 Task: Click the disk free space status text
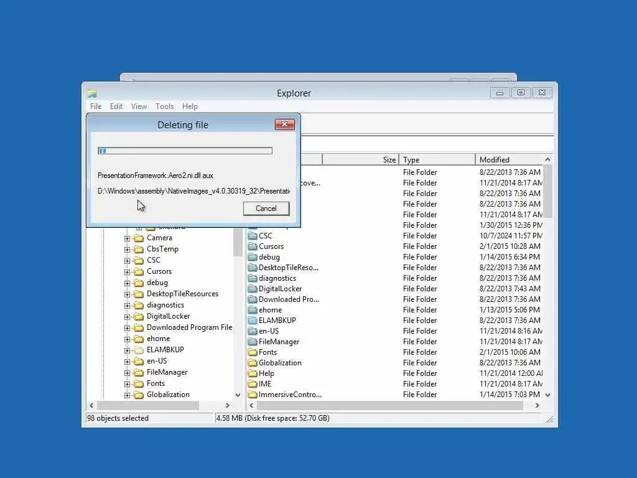coord(272,418)
